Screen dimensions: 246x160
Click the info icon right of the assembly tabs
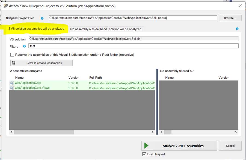pos(237,29)
